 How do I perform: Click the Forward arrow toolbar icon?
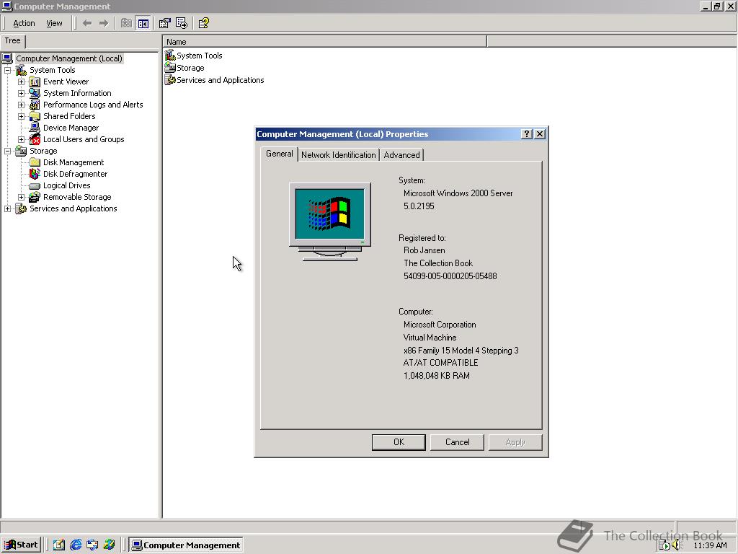(104, 23)
